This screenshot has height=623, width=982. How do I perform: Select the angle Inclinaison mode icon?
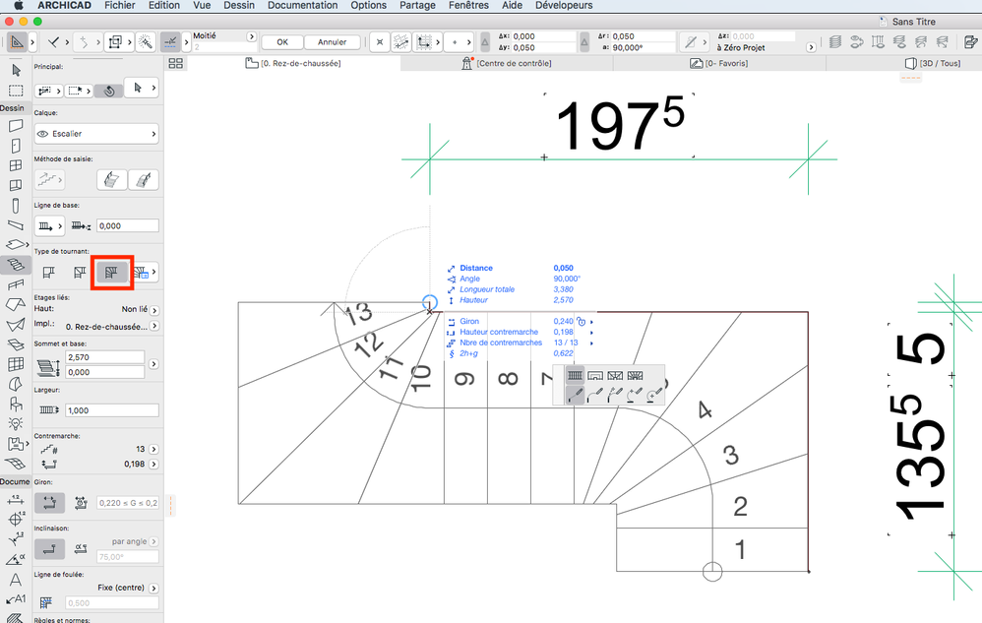(x=81, y=548)
